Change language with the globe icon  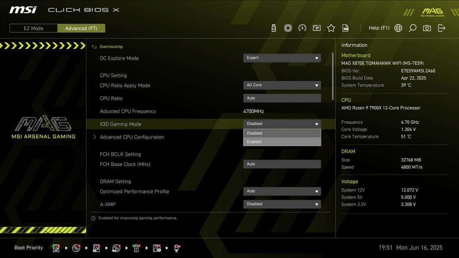398,28
